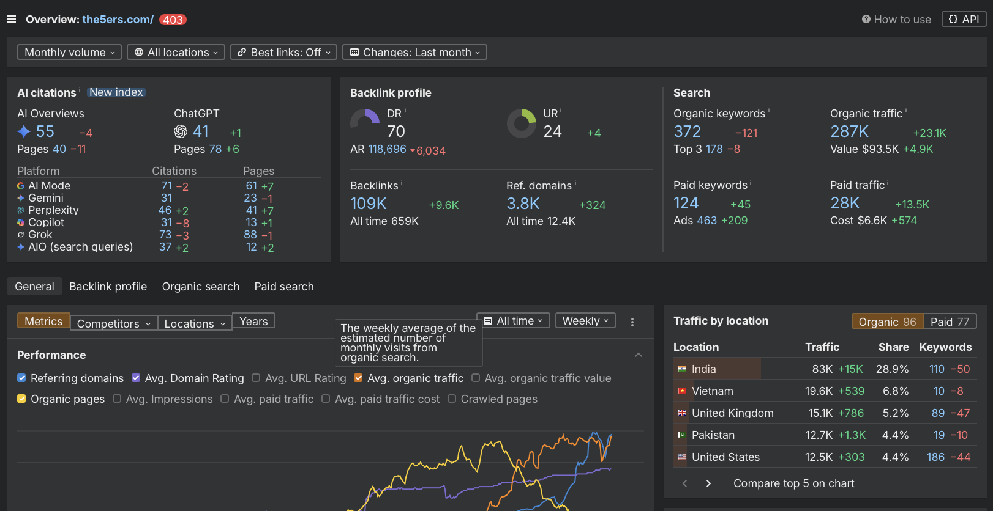Collapse the Performance section chevron

tap(639, 355)
